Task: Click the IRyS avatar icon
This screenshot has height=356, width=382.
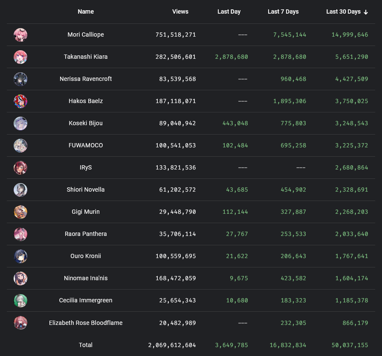Action: coord(20,168)
